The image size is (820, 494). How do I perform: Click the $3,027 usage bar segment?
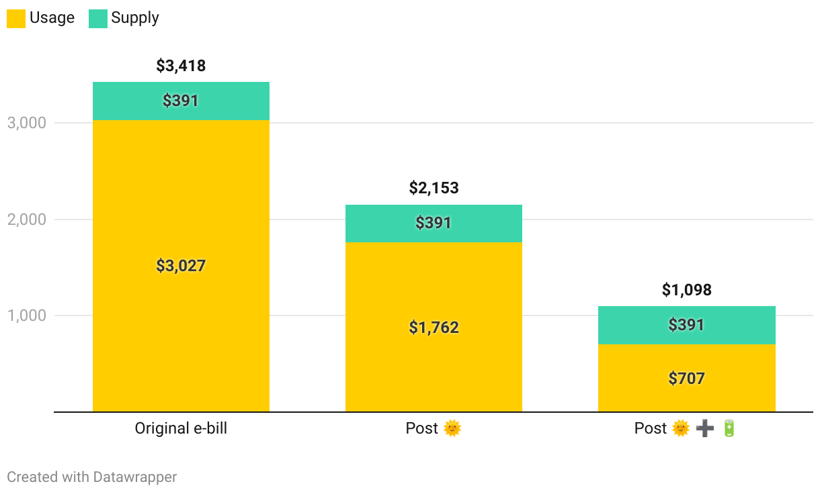click(181, 266)
